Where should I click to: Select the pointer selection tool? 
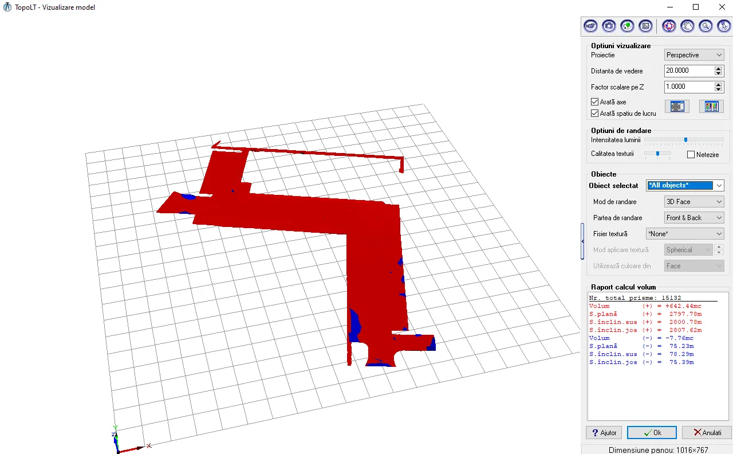coord(724,26)
